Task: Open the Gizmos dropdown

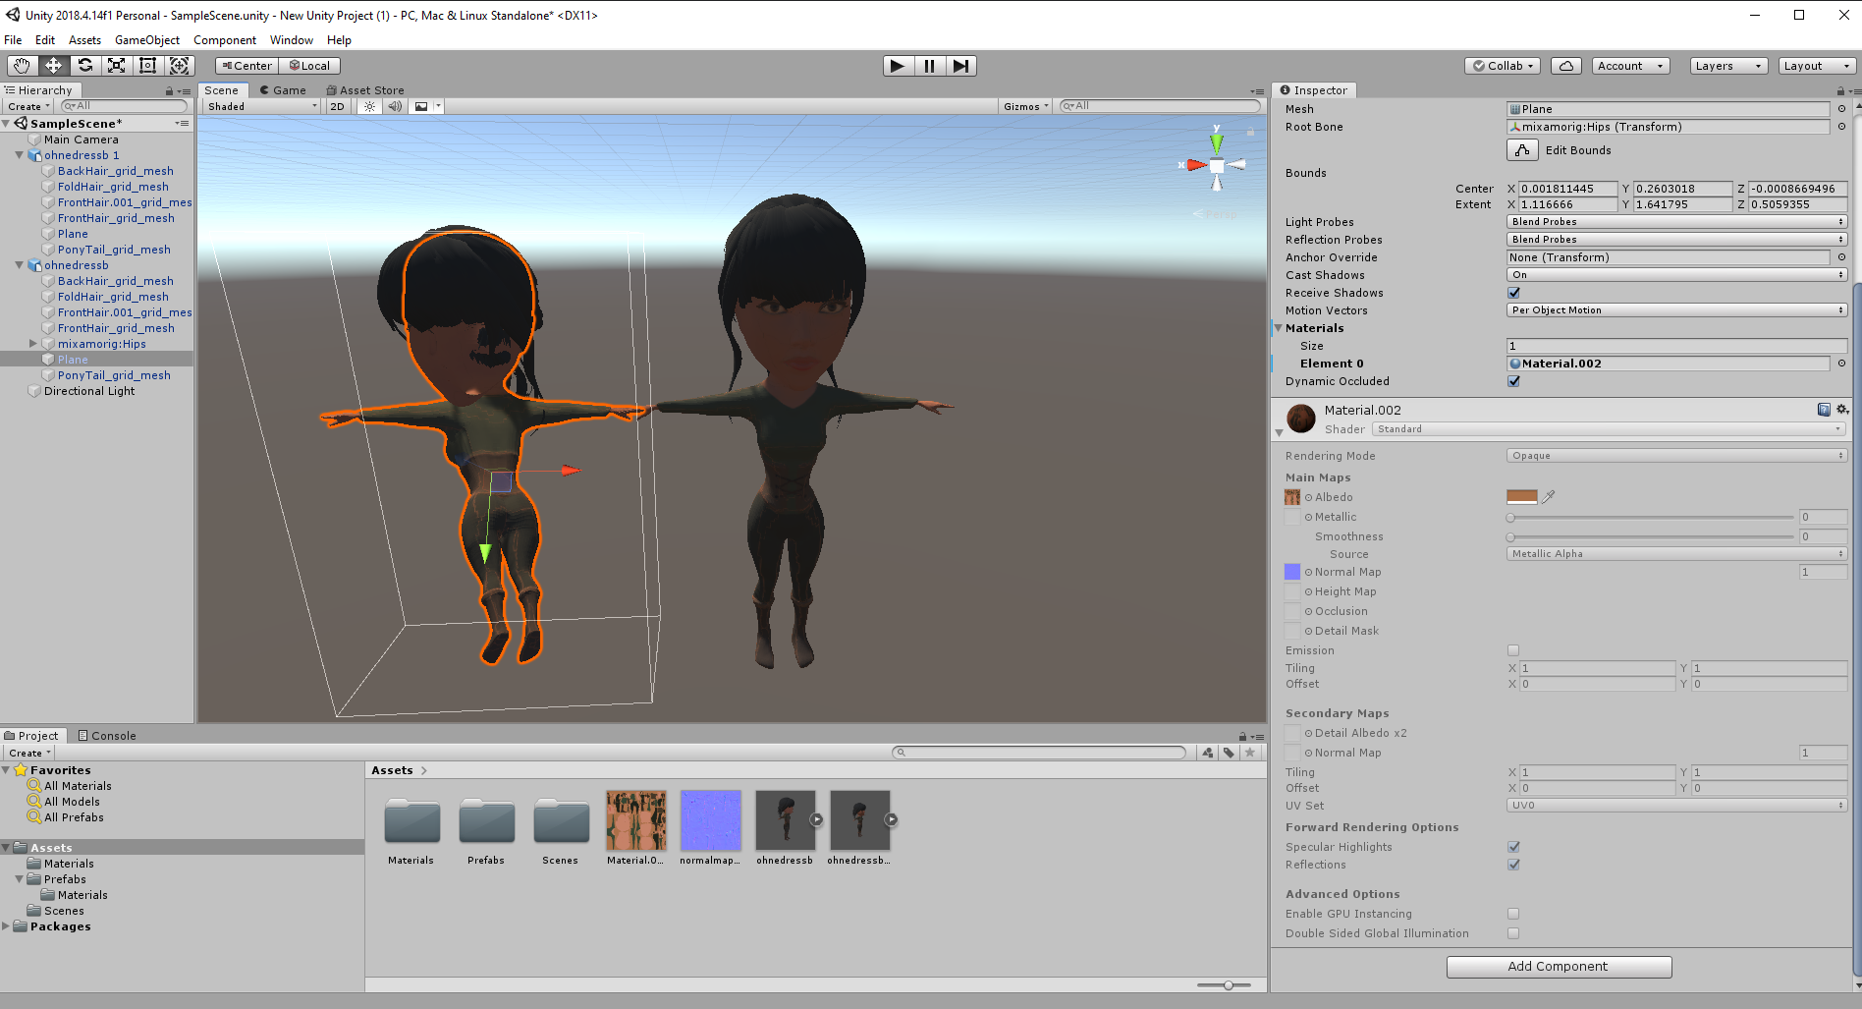Action: point(1026,106)
